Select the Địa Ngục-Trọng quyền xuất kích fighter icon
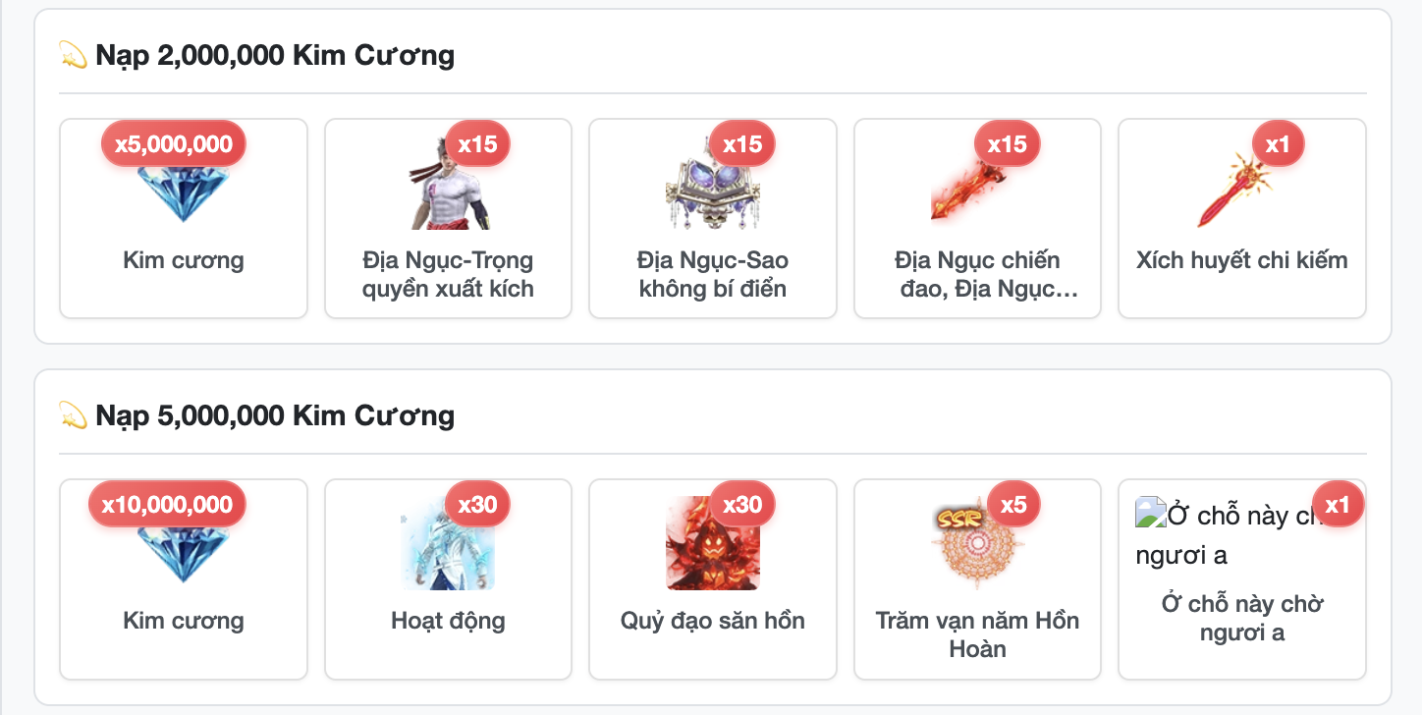The image size is (1422, 715). pos(448,183)
